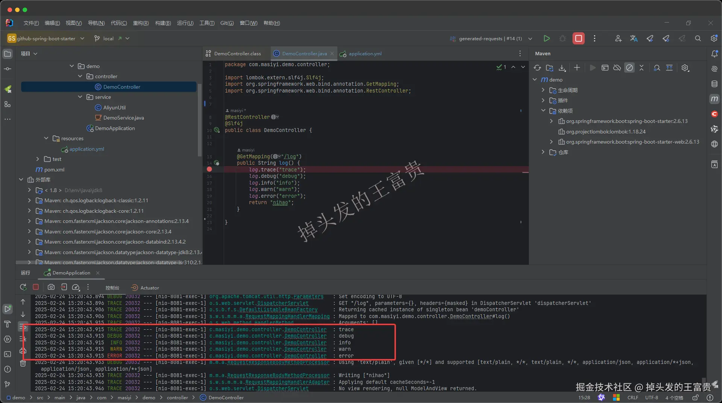Toggle soft-wrap in the console

[23, 327]
